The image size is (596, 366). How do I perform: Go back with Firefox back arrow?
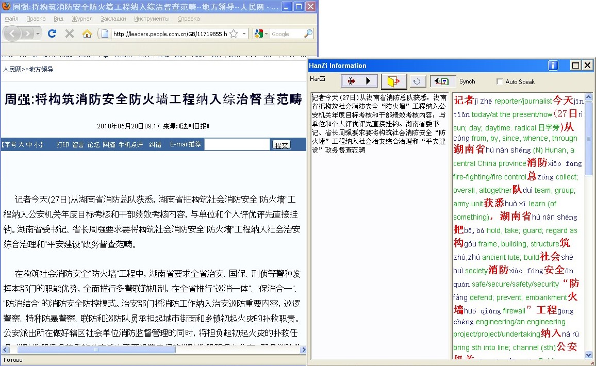(12, 34)
